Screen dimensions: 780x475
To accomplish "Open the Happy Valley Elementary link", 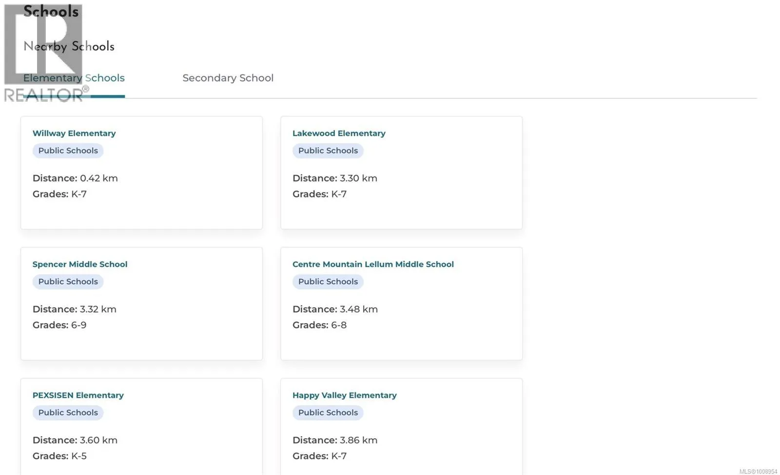I will pos(344,395).
